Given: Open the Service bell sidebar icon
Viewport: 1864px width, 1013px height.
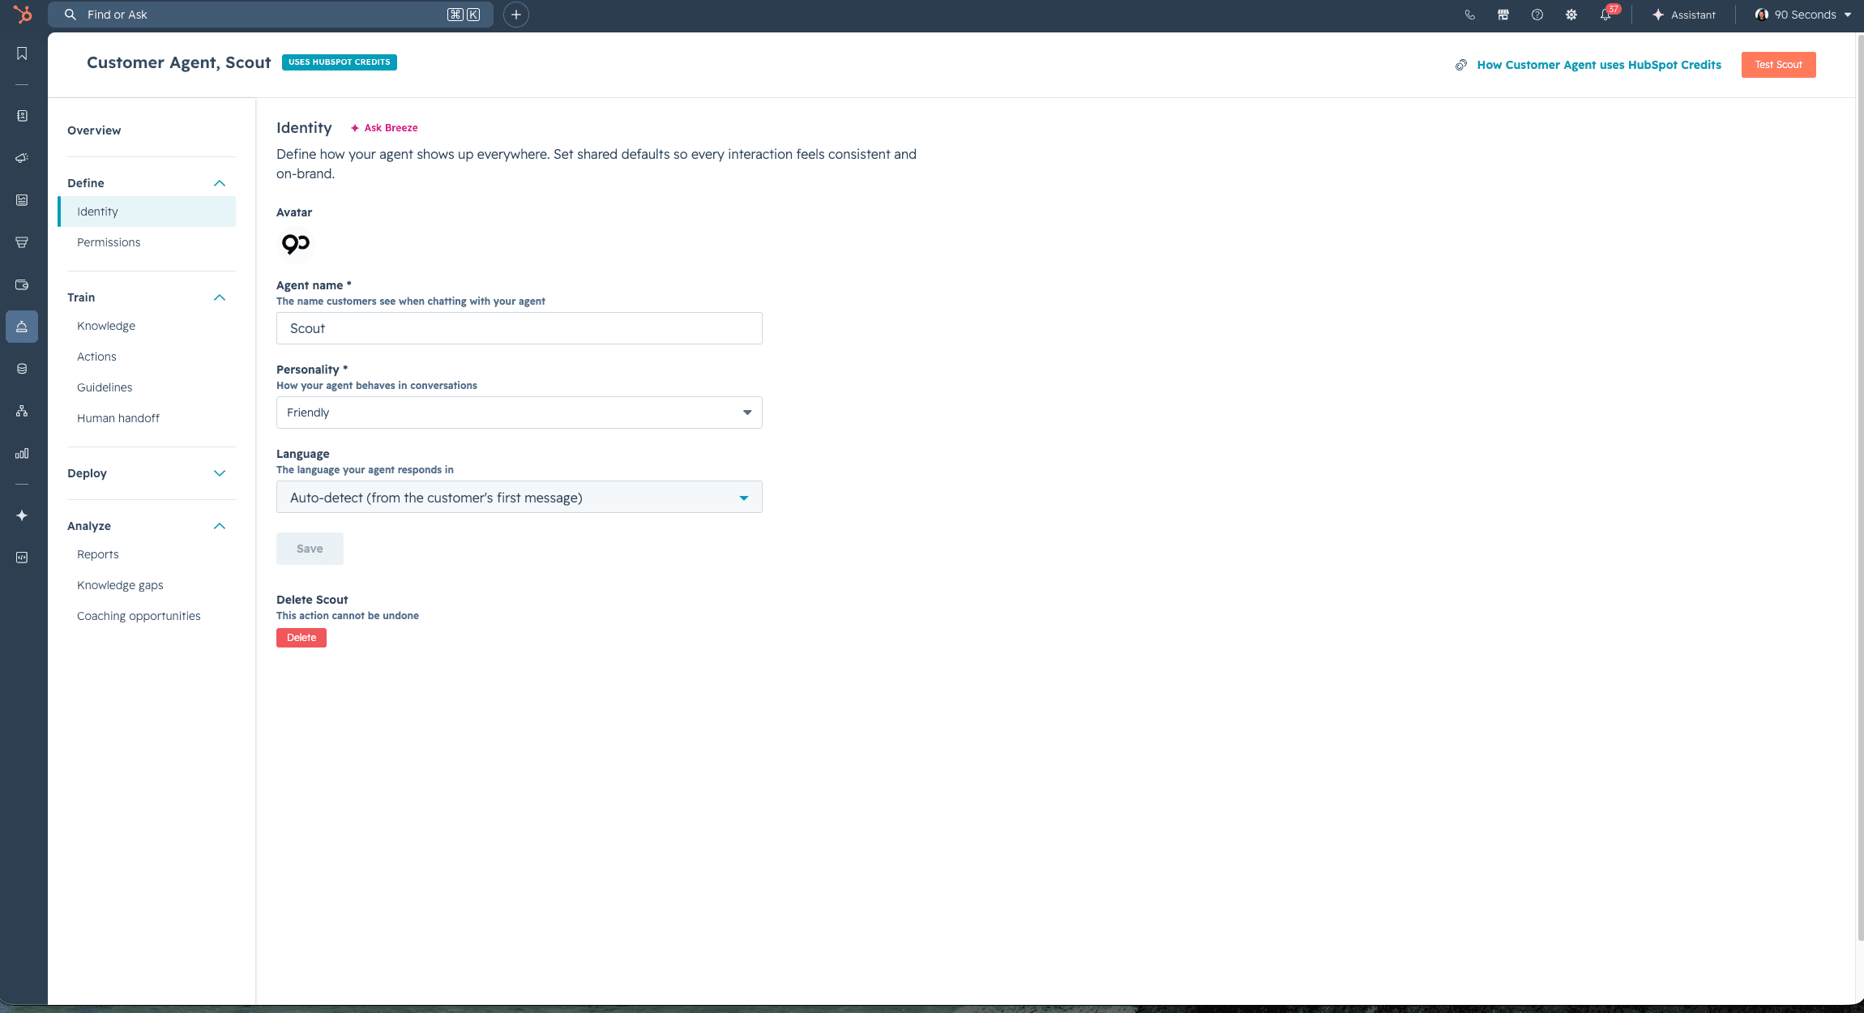Looking at the screenshot, I should (x=22, y=327).
